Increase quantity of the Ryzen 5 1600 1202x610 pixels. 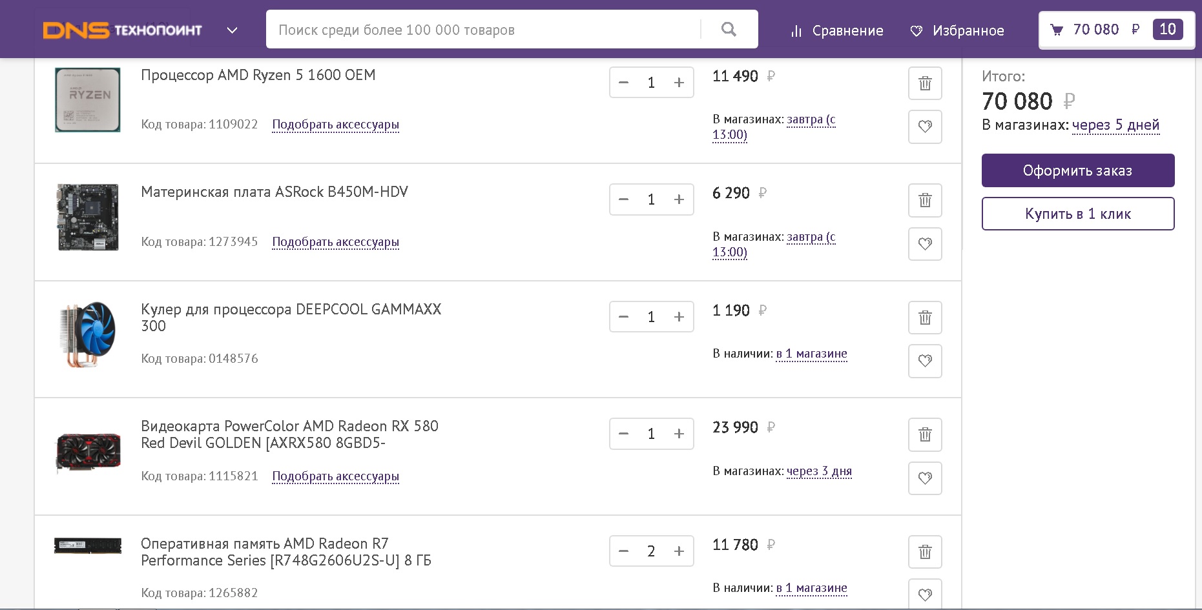click(x=679, y=83)
